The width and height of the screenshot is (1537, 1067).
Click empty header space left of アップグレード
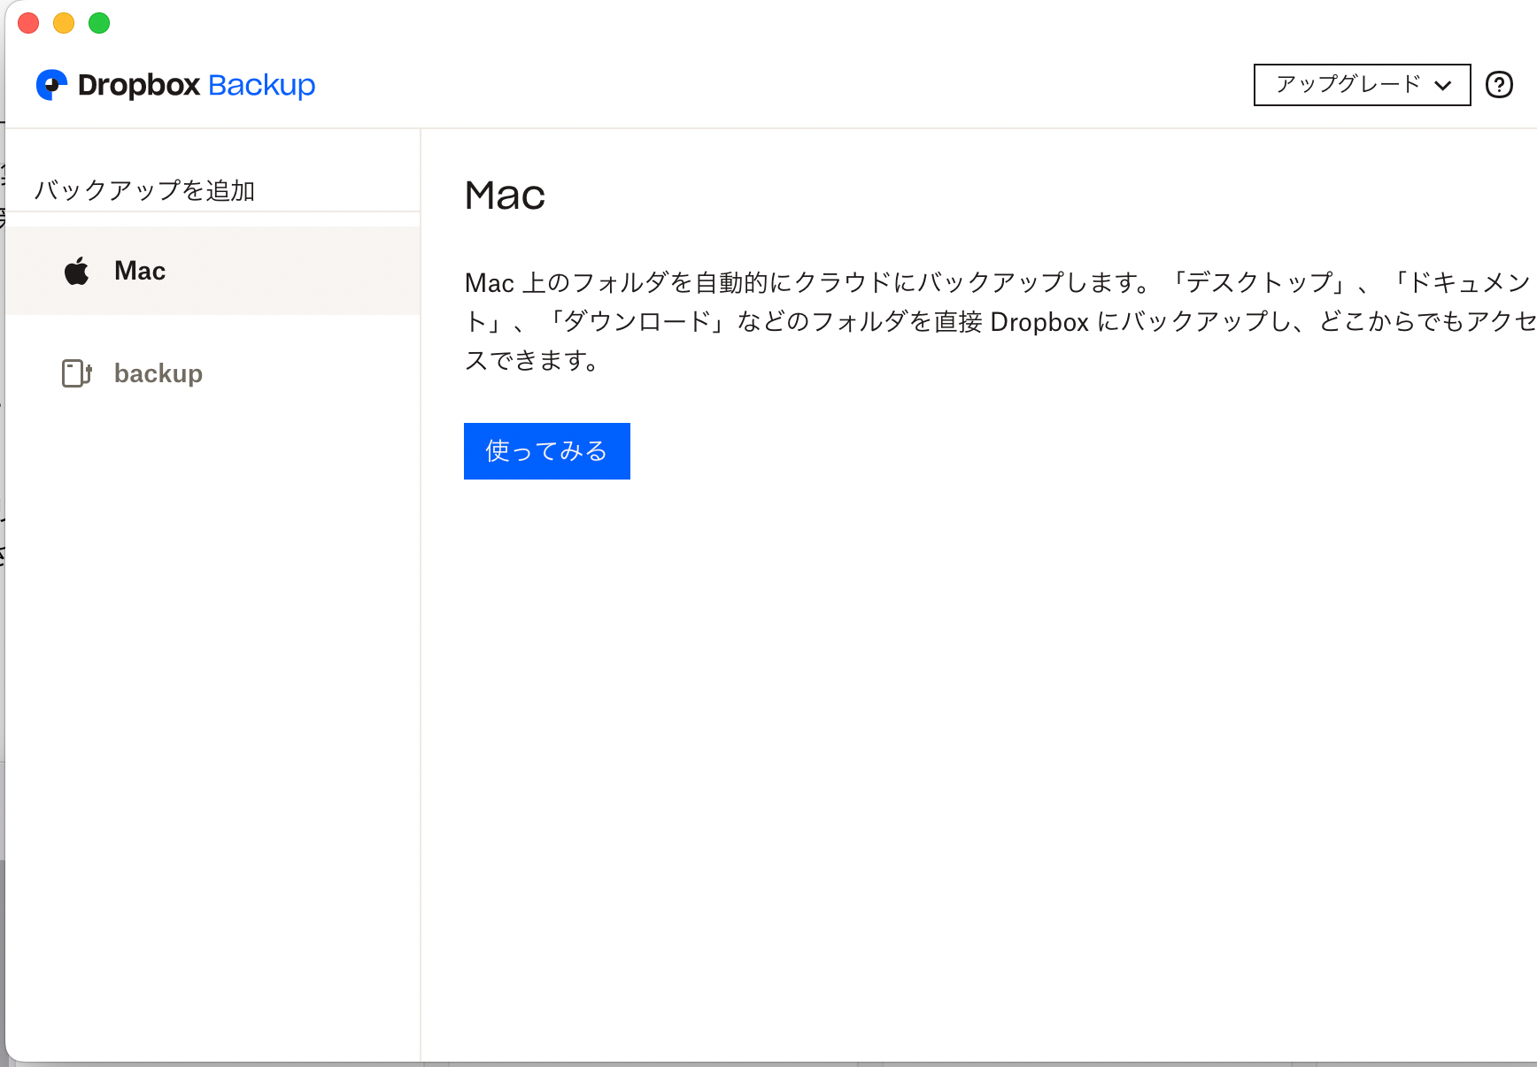pyautogui.click(x=797, y=85)
